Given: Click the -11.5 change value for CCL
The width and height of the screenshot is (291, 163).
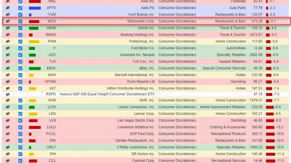Looking at the screenshot, I should point(280,161).
